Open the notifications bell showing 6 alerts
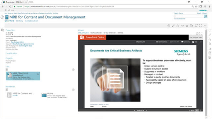 click(13, 10)
